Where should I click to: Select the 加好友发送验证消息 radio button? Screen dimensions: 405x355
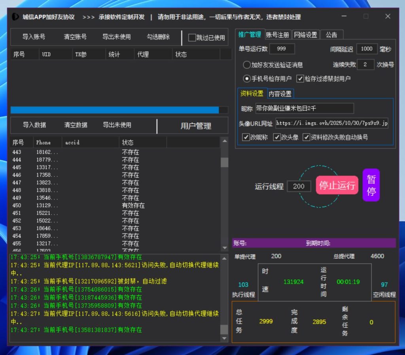coord(247,65)
